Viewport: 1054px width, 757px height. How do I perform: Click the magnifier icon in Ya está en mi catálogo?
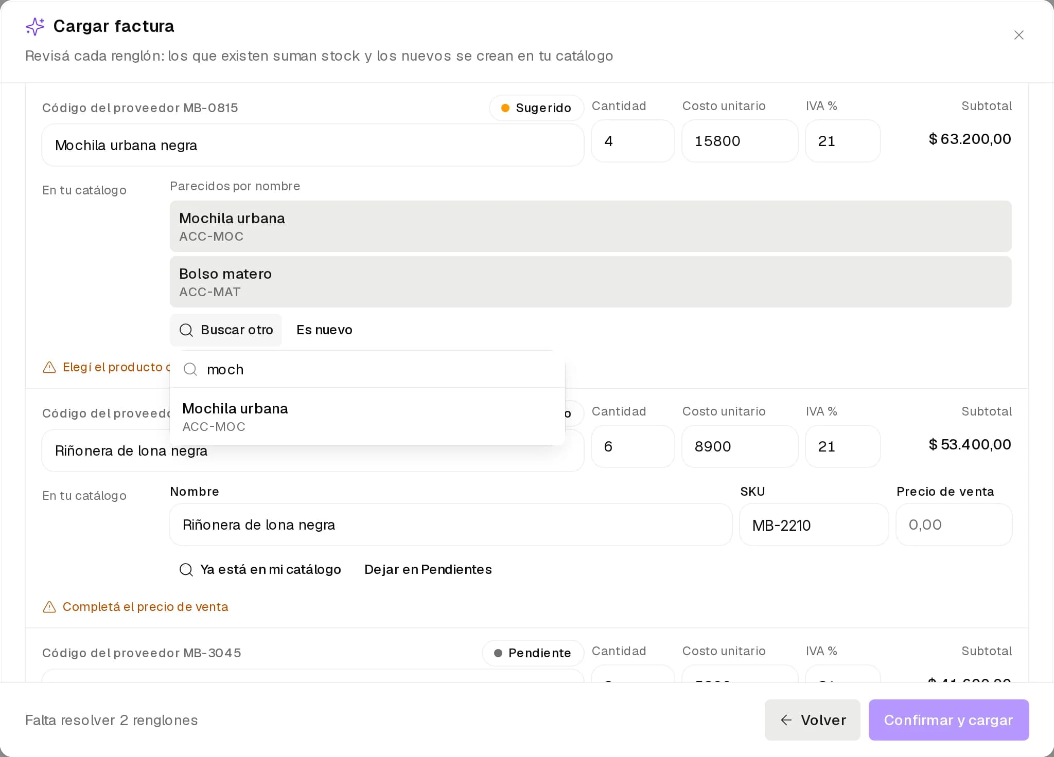pyautogui.click(x=186, y=570)
